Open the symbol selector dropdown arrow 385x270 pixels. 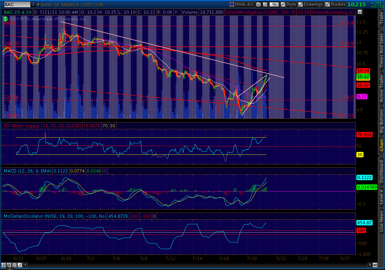pos(34,5)
